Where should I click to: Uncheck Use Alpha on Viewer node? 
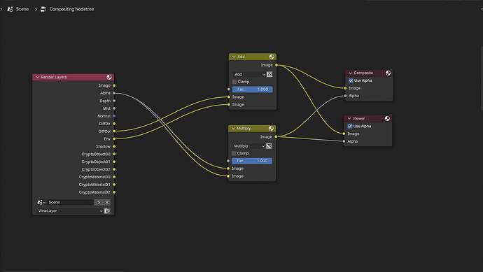tap(349, 126)
